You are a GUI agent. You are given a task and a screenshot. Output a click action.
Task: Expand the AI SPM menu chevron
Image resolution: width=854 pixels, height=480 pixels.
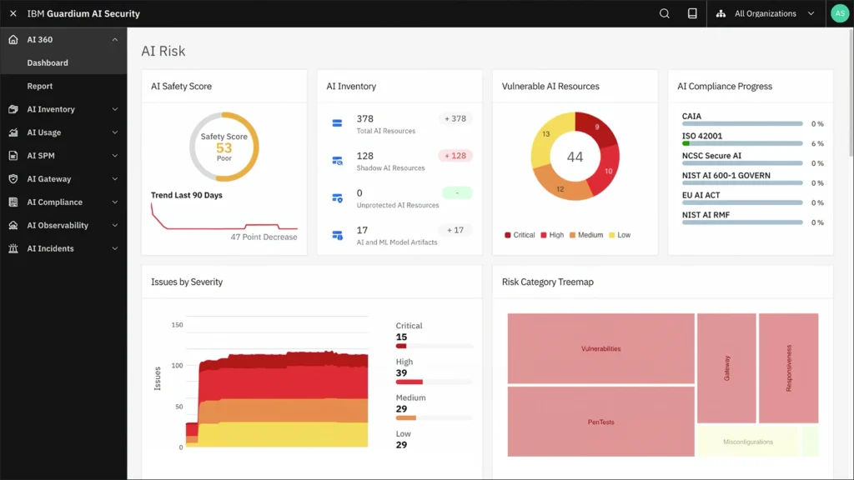pos(115,156)
